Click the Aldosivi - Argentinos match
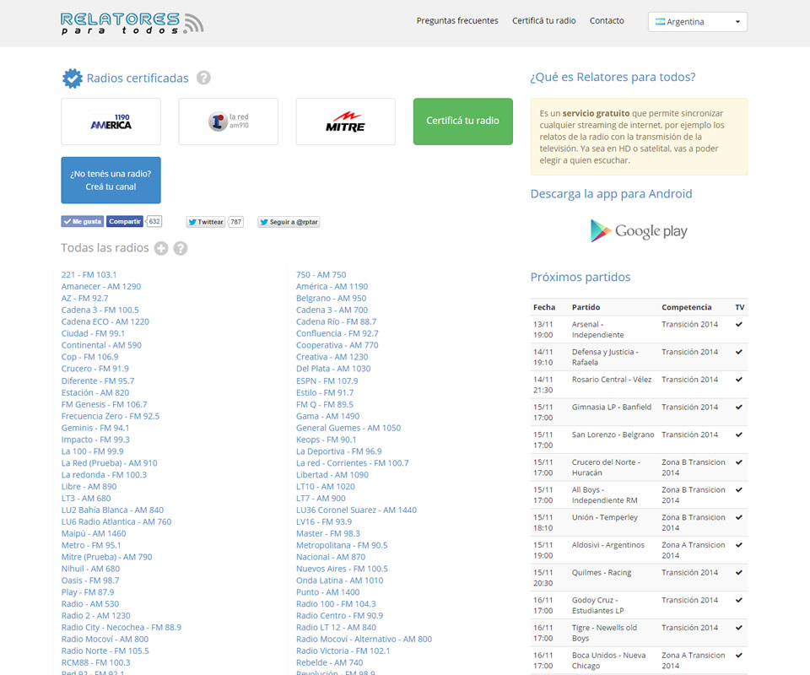This screenshot has height=675, width=810. click(x=608, y=545)
